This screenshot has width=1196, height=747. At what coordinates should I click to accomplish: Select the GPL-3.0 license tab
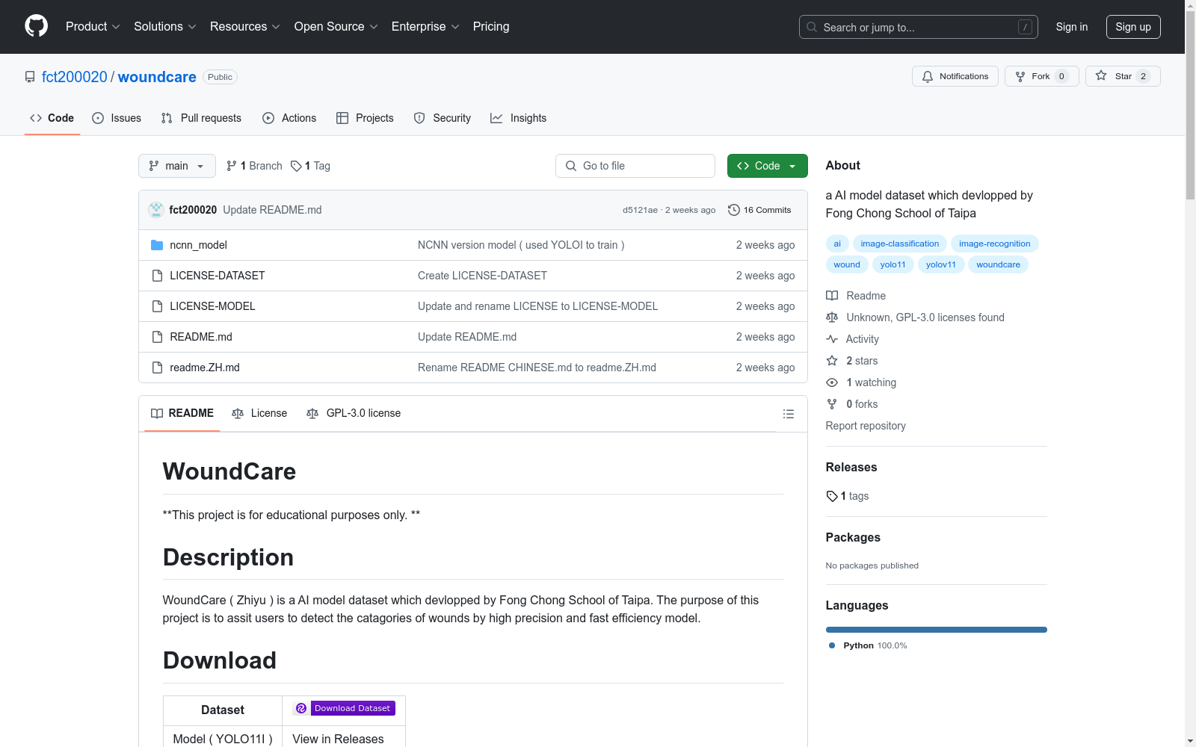point(354,413)
